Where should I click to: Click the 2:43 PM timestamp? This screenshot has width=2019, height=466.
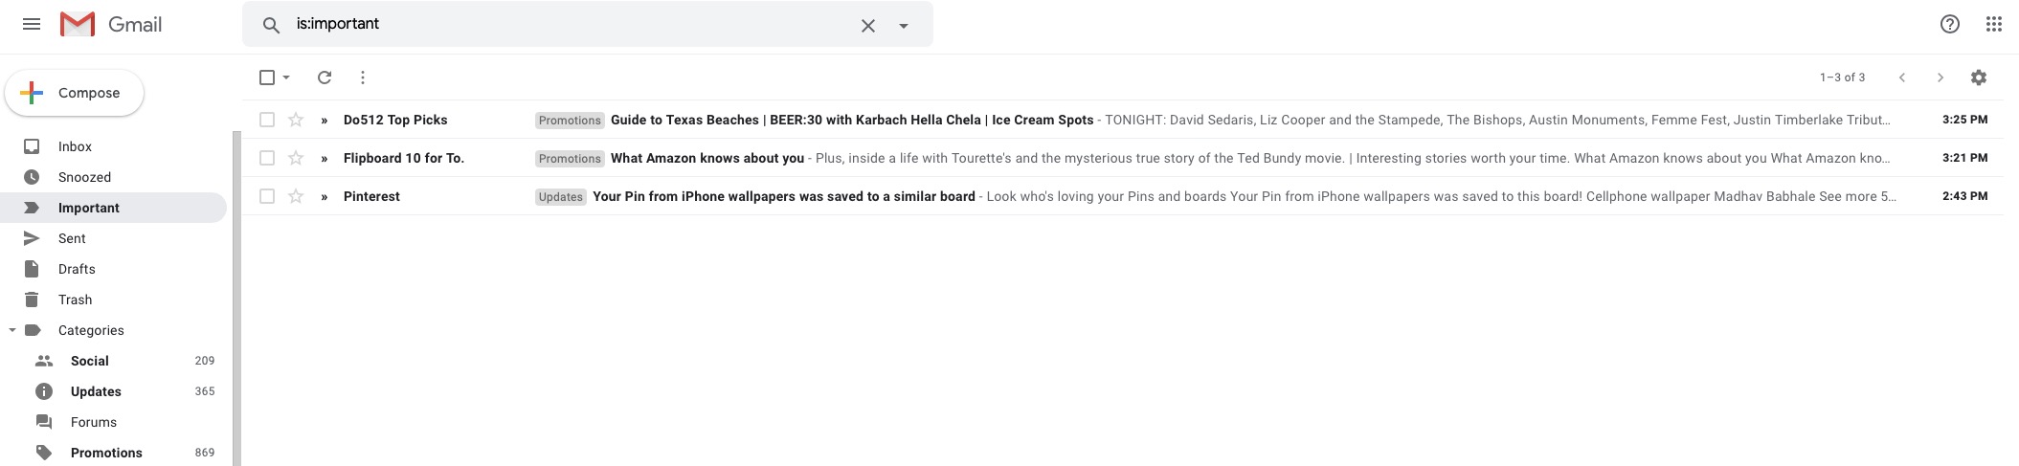(1964, 196)
